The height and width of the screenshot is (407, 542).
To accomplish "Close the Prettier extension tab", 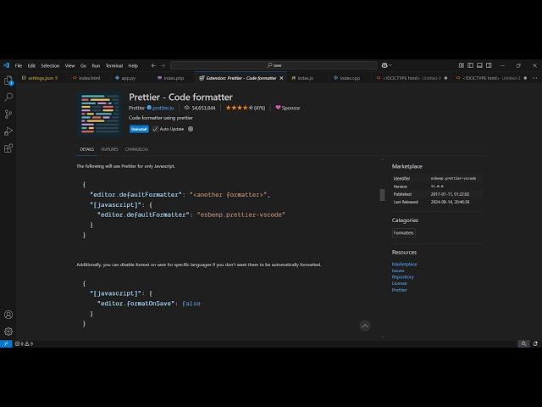I will coord(281,78).
